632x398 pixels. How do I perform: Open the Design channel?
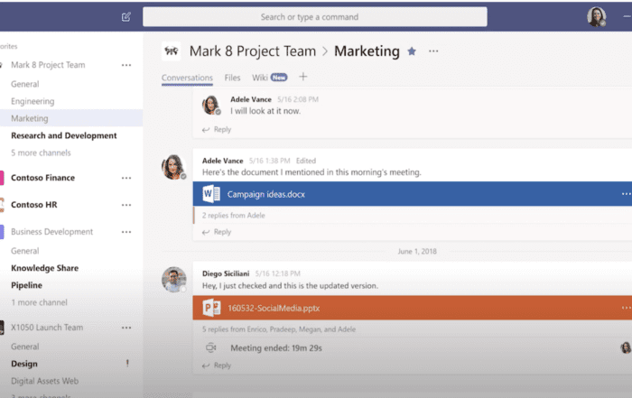pyautogui.click(x=24, y=364)
